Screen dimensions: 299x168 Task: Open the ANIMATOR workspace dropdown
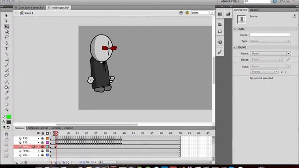point(230,1)
